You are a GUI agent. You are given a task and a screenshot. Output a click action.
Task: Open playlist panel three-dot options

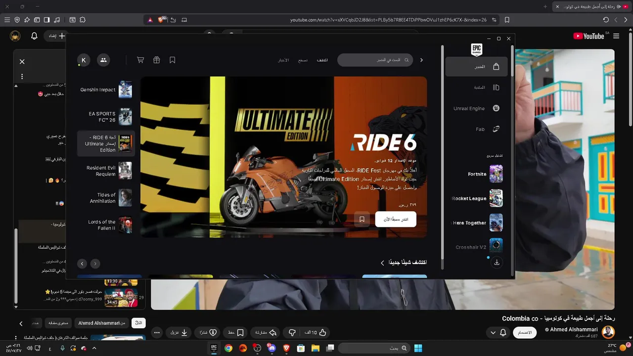coord(22,77)
